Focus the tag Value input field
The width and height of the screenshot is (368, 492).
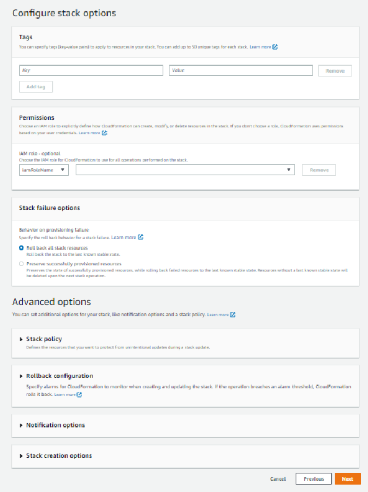click(241, 70)
